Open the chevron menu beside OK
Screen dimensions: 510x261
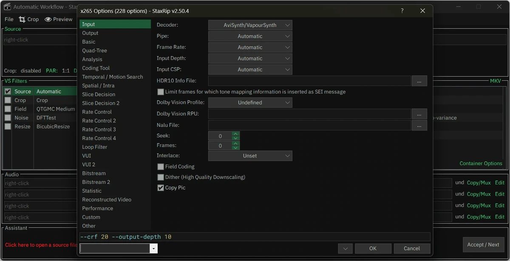(345, 249)
